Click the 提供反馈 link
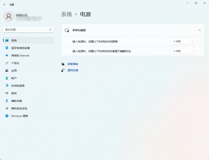 coord(73,70)
